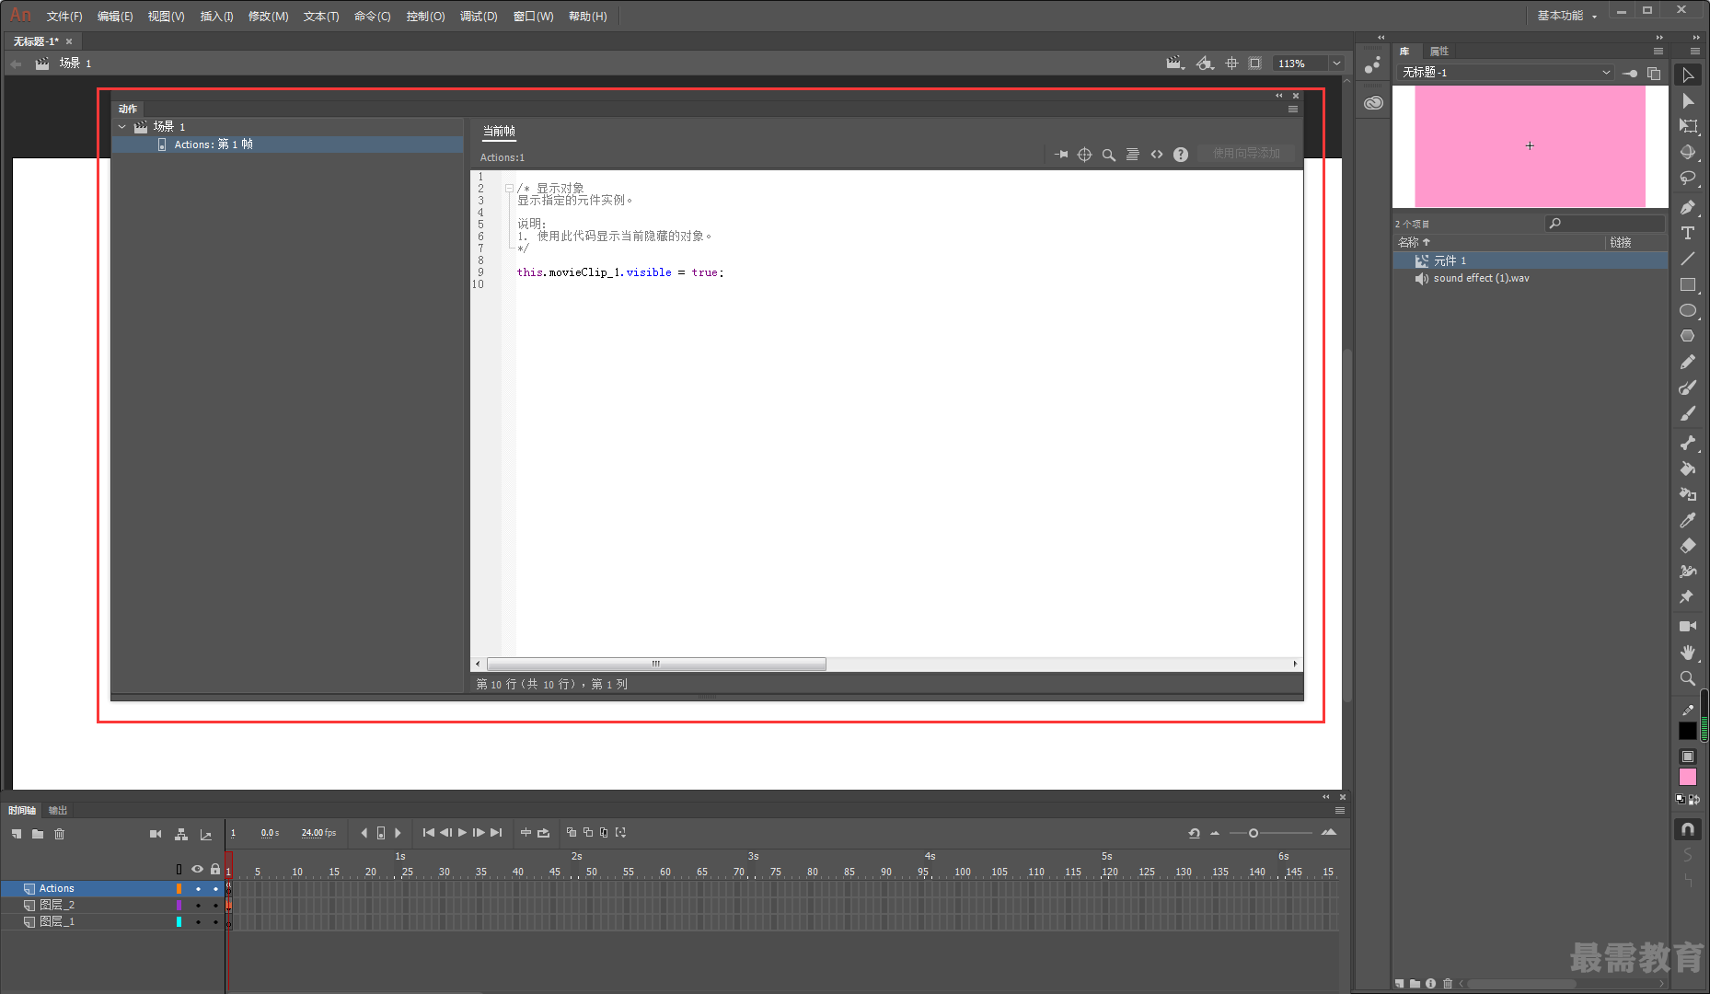Switch to 属性 tab
The image size is (1710, 994).
(x=1439, y=52)
